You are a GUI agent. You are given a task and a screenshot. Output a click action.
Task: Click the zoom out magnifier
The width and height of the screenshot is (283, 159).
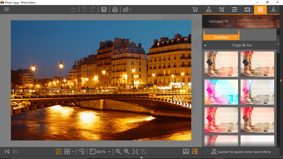point(118,151)
